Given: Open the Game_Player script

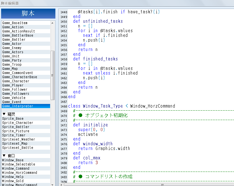Looking at the screenshot, I should coord(26,85).
